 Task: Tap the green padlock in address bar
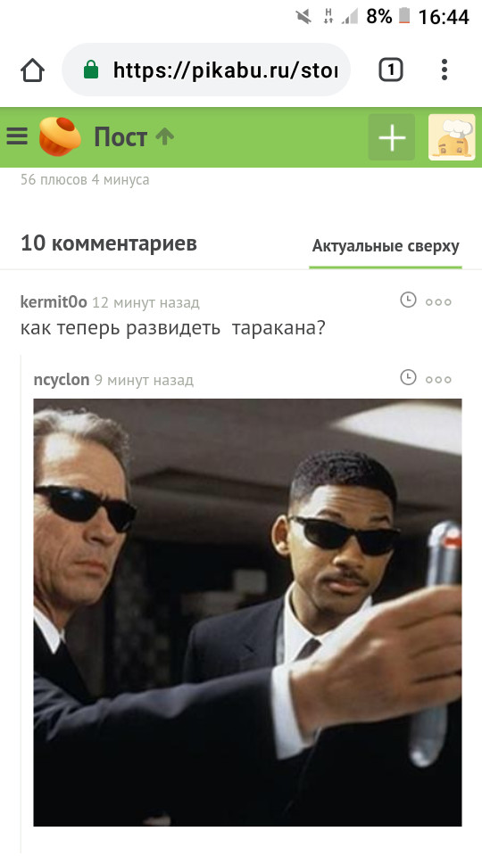[x=91, y=70]
